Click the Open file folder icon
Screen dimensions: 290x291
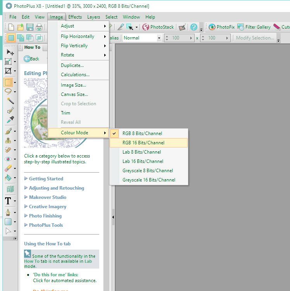tap(21, 27)
